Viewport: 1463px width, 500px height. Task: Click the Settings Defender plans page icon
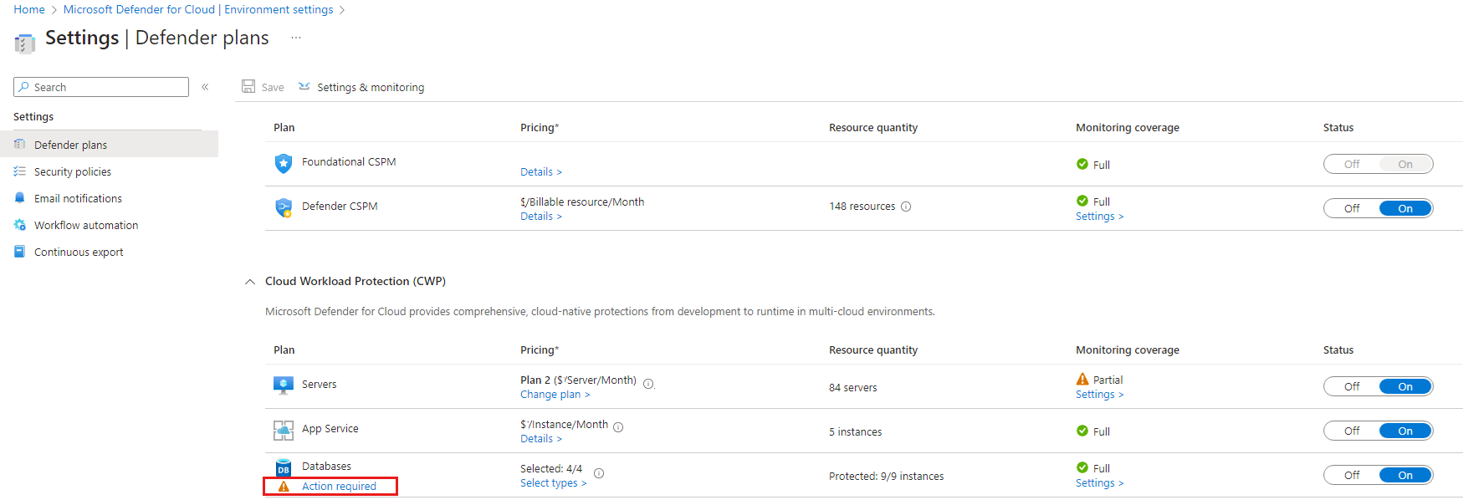click(x=25, y=43)
